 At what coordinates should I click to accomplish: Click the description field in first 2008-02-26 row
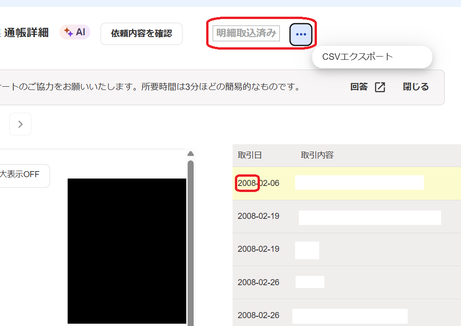(x=310, y=282)
